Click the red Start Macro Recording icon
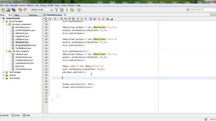 (99, 19)
